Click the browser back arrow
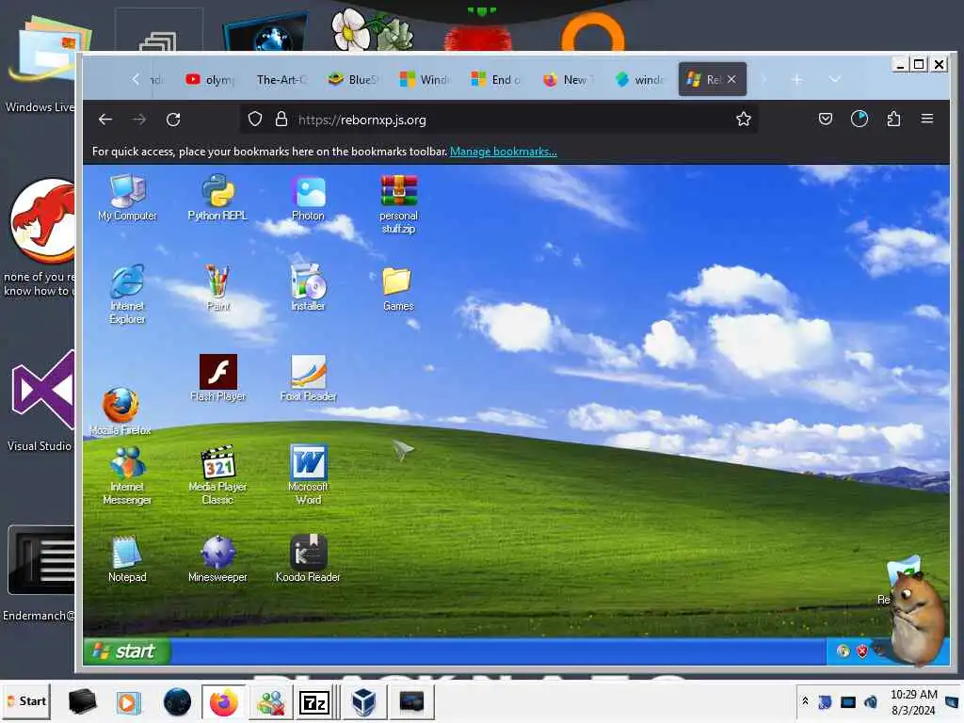 [x=105, y=120]
